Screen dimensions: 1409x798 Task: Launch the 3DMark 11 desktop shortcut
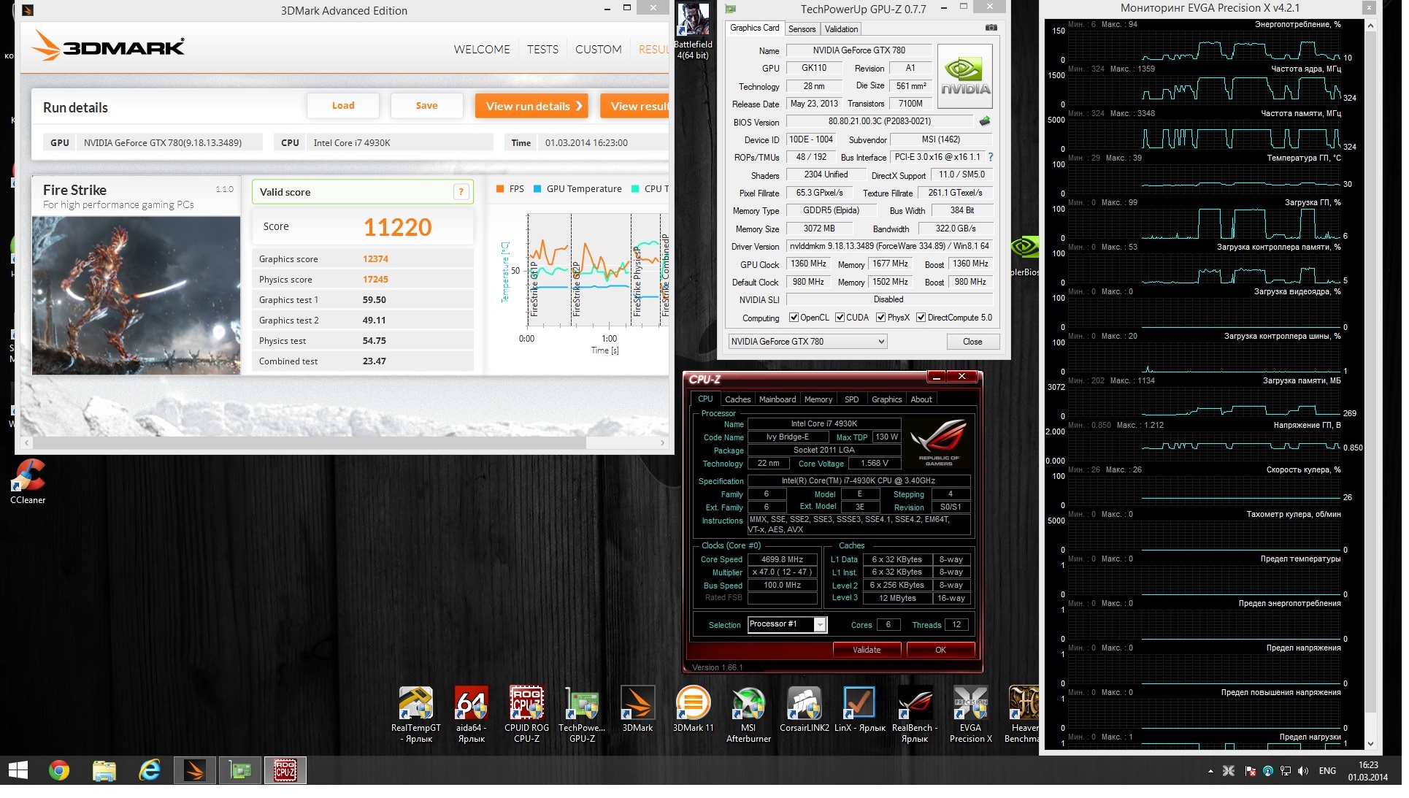tap(694, 710)
